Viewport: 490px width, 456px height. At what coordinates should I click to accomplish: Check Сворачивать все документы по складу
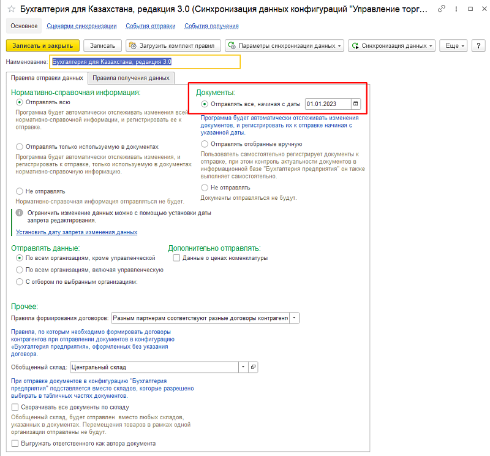15,407
